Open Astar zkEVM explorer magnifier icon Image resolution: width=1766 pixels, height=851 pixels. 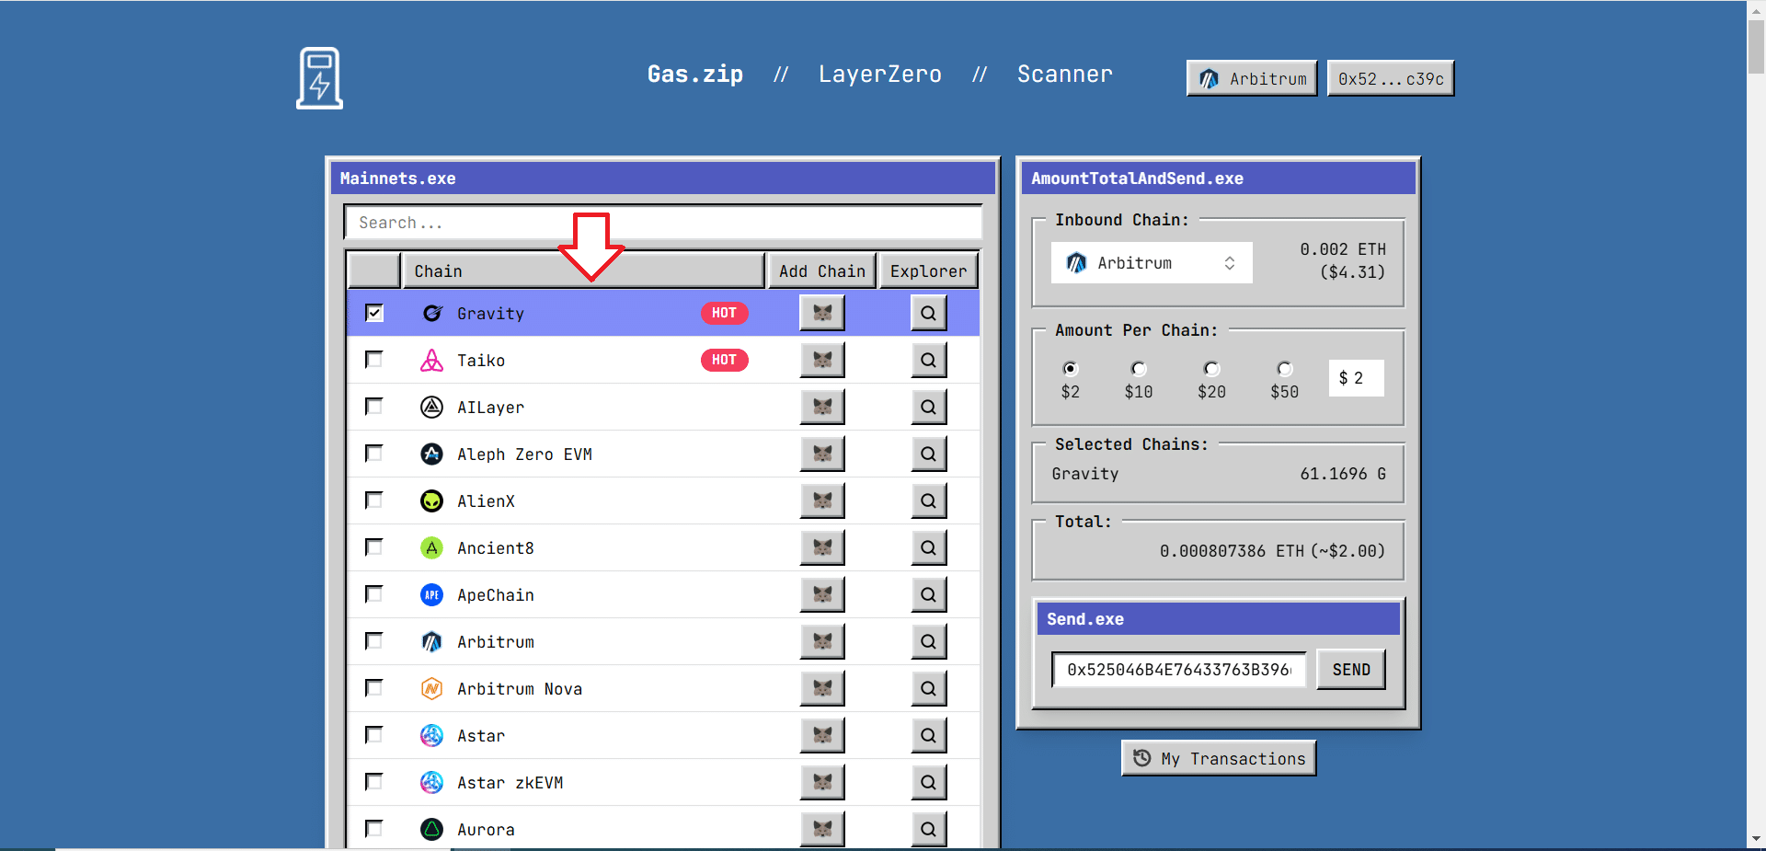pos(929,782)
